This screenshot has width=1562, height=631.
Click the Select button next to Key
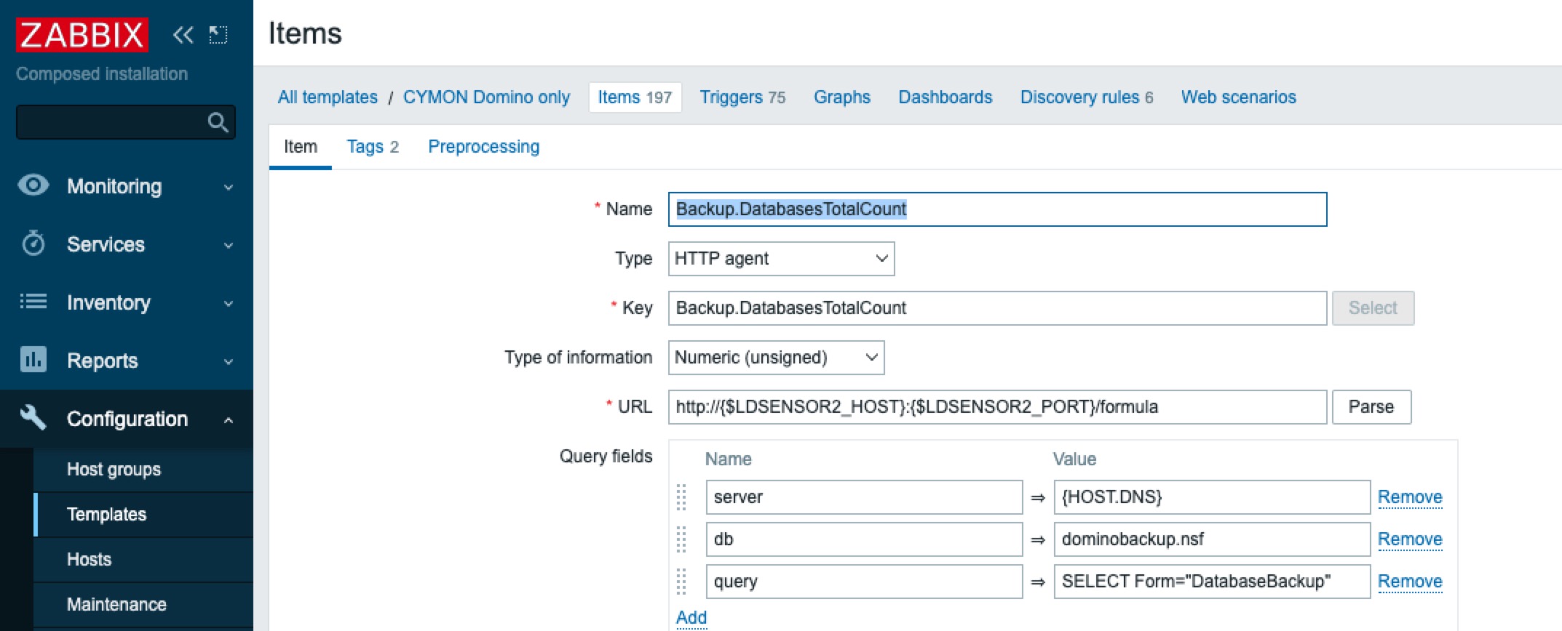(1373, 308)
